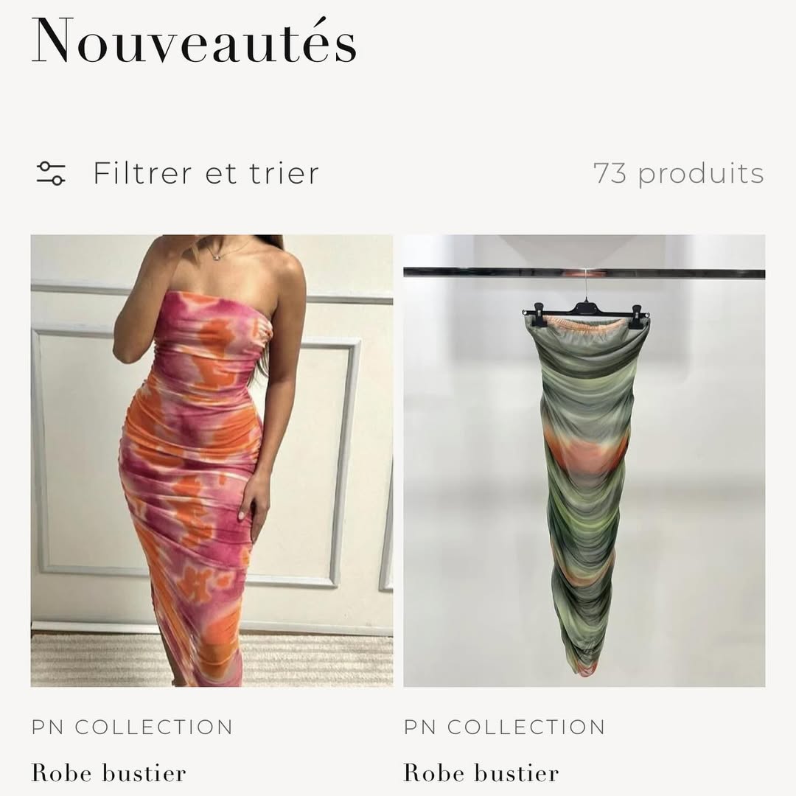Screen dimensions: 796x796
Task: Select right PN COLLECTION brand label
Action: (505, 727)
